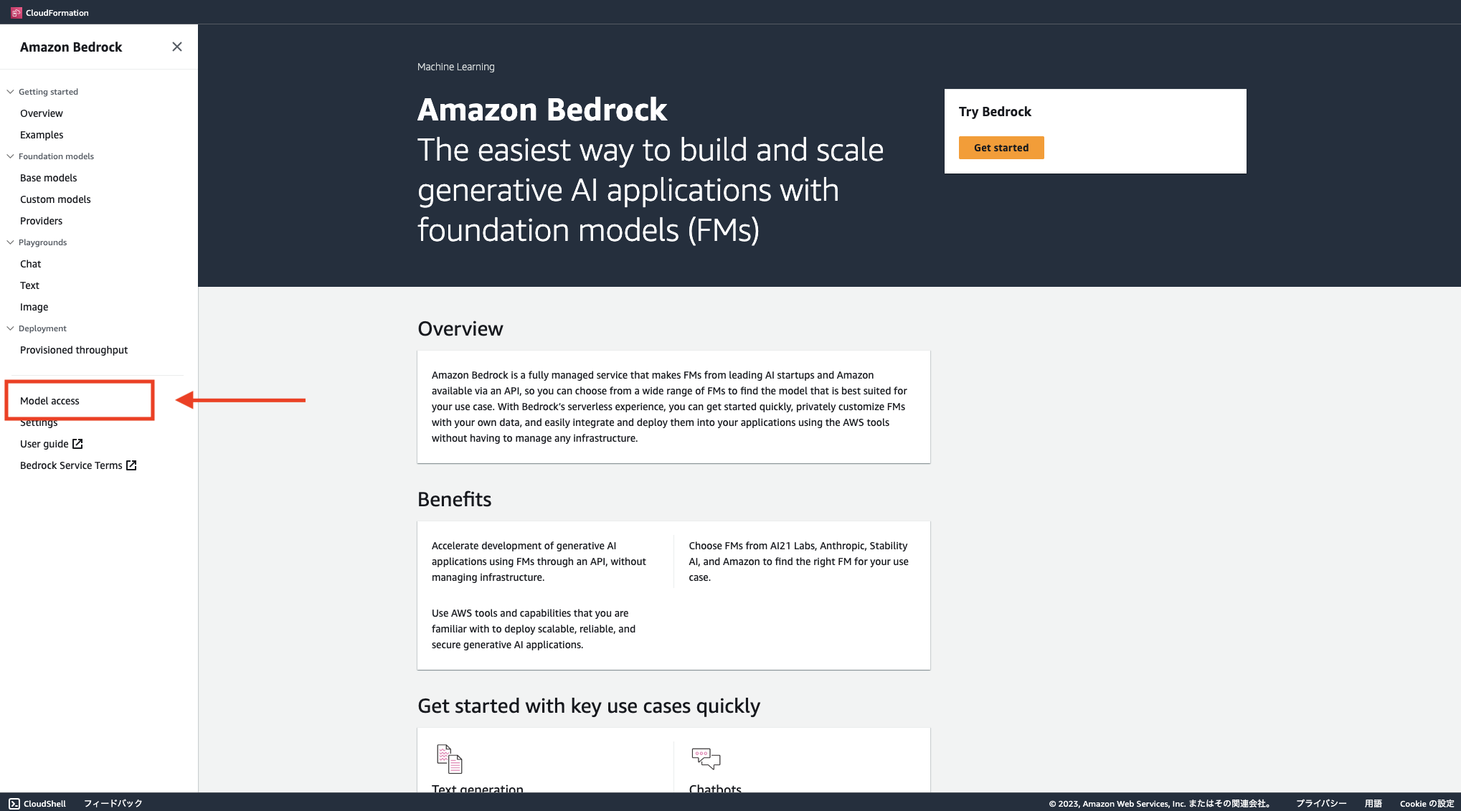
Task: Open the highlighted Model access link
Action: point(49,401)
